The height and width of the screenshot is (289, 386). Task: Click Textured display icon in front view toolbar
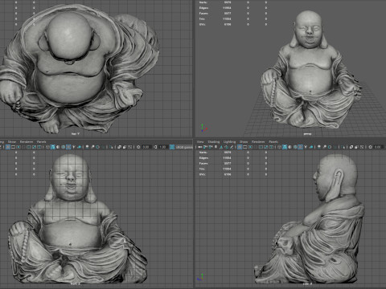tap(68, 147)
